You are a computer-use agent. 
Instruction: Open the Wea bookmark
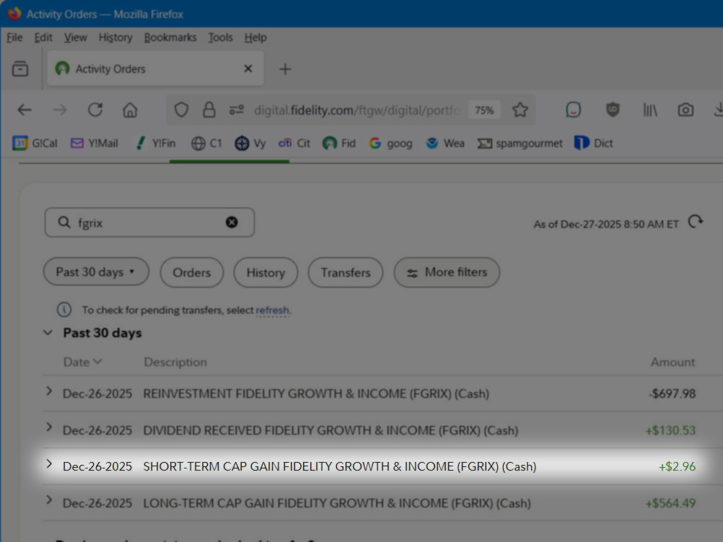[445, 143]
